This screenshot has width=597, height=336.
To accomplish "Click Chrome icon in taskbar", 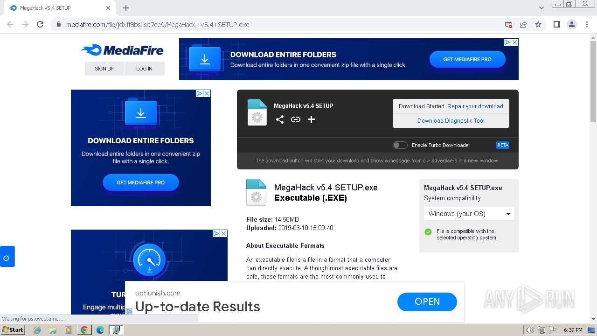I will (84, 330).
